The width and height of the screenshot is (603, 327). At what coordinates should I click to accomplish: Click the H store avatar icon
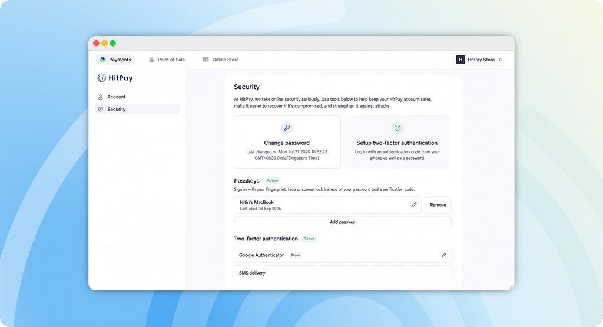coord(460,60)
